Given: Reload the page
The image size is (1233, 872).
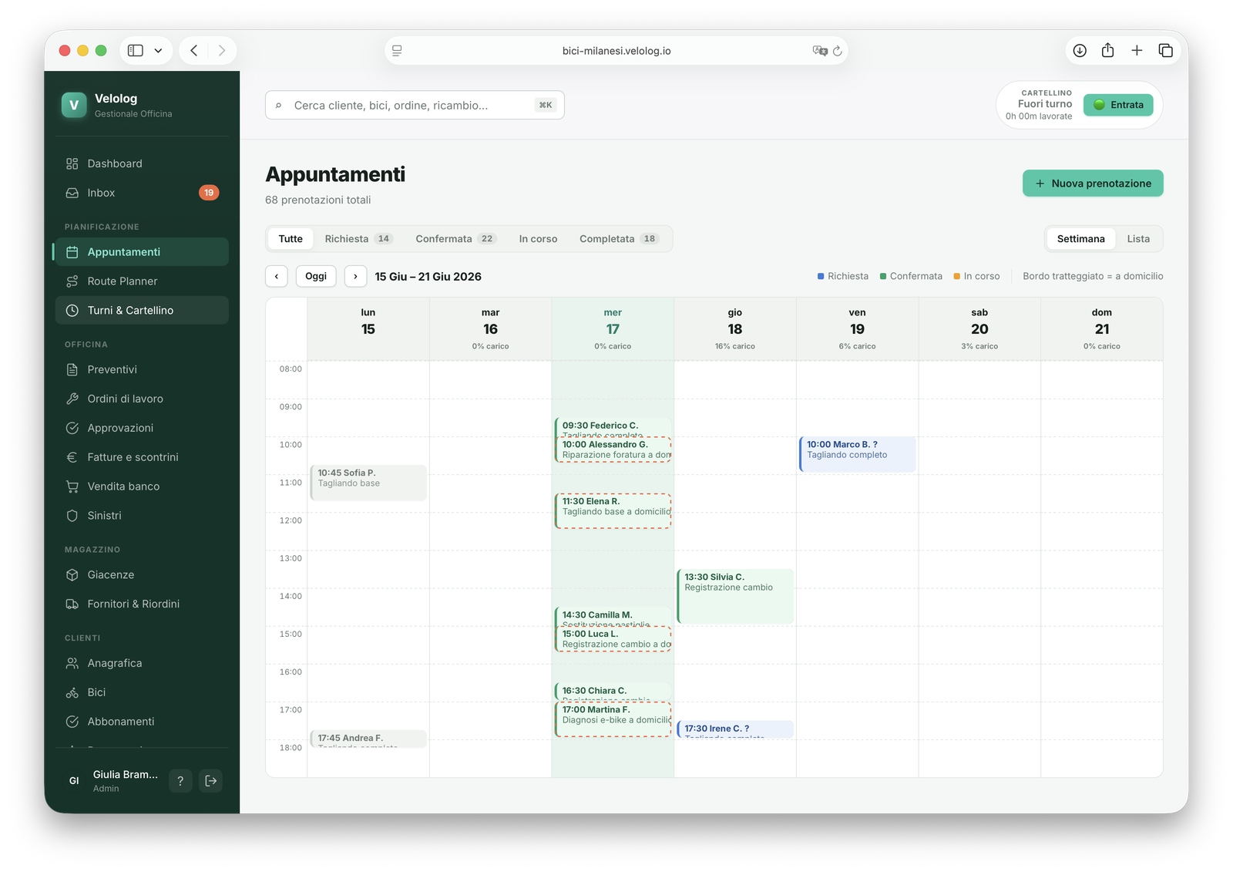Looking at the screenshot, I should pyautogui.click(x=838, y=51).
